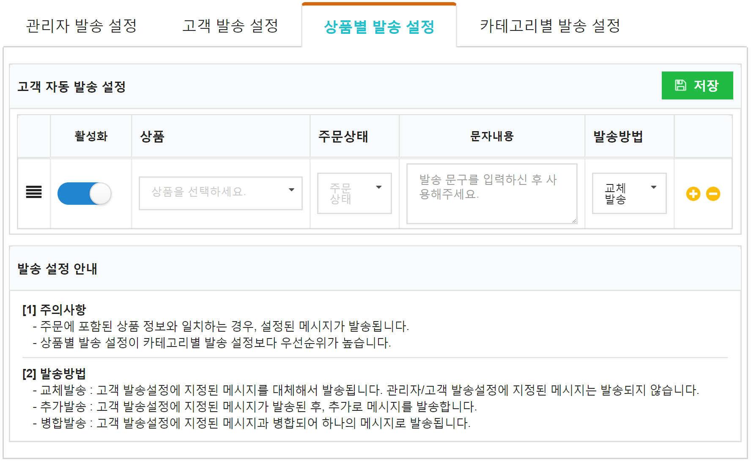Click the 병합발송 description line
Viewport: 751px width, 462px height.
click(x=252, y=423)
